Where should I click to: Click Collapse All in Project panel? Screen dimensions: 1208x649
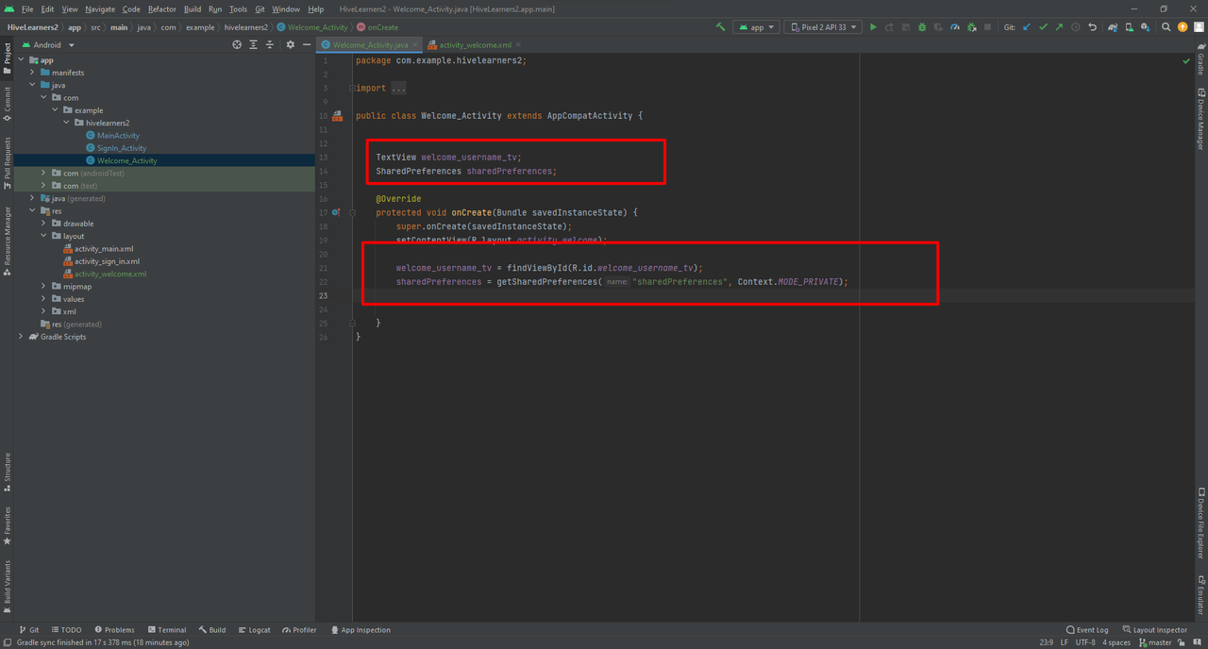(x=269, y=44)
